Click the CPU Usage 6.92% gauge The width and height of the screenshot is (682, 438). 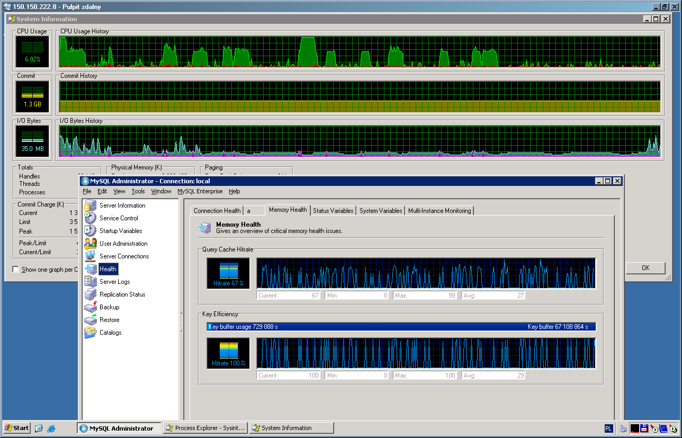point(32,52)
